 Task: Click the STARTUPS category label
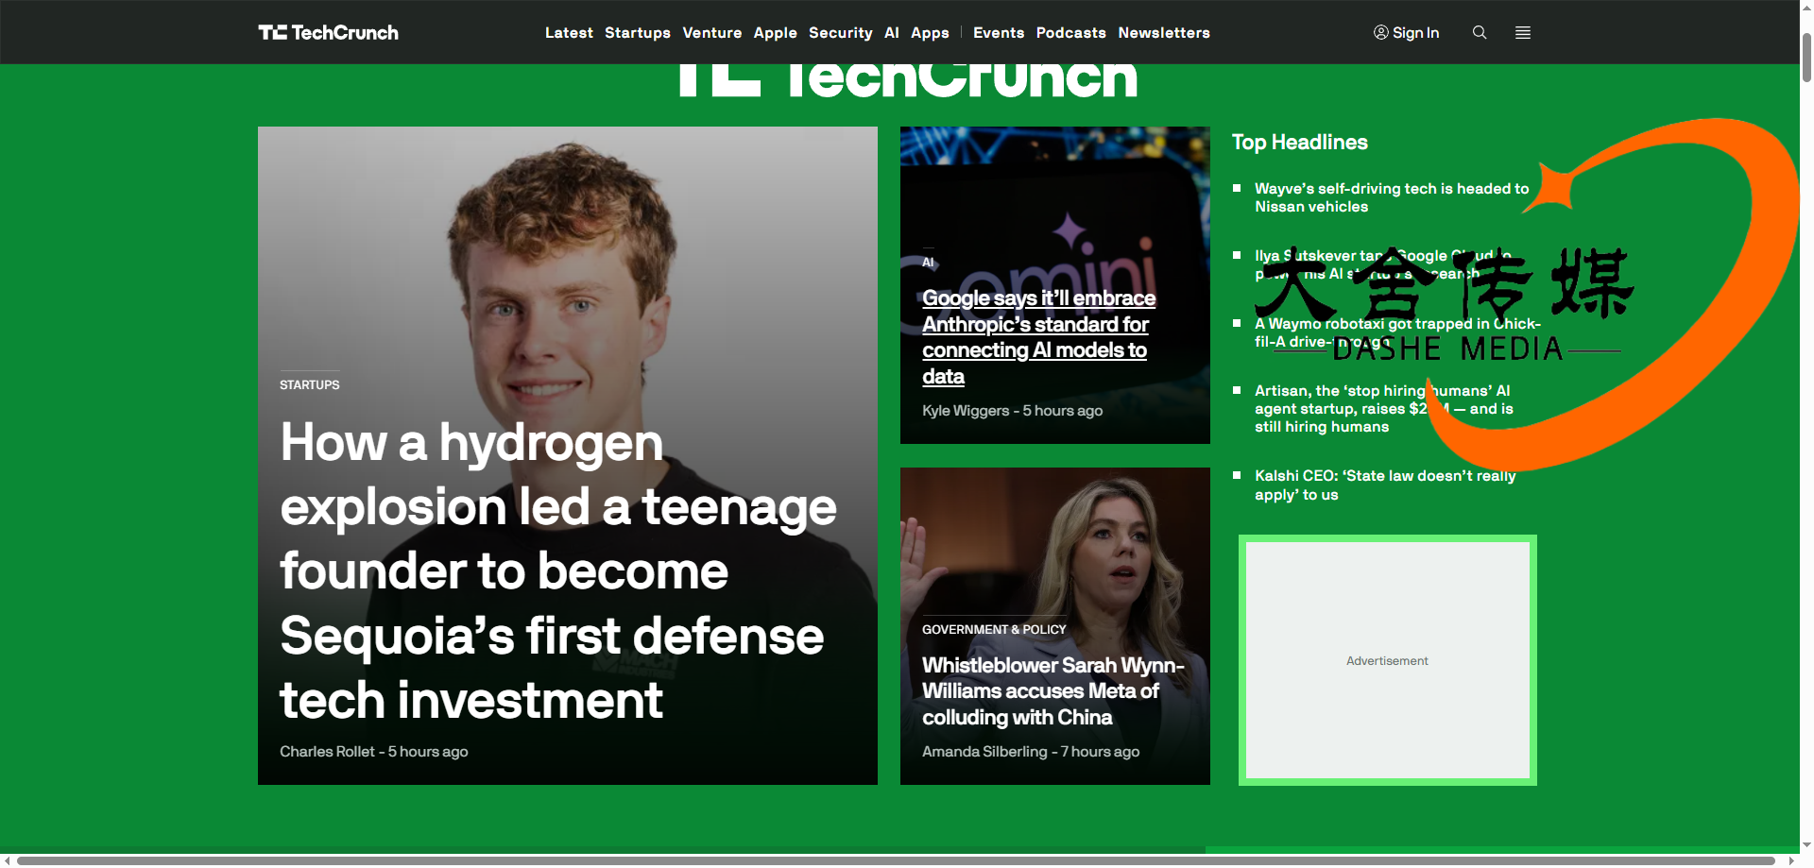(310, 384)
